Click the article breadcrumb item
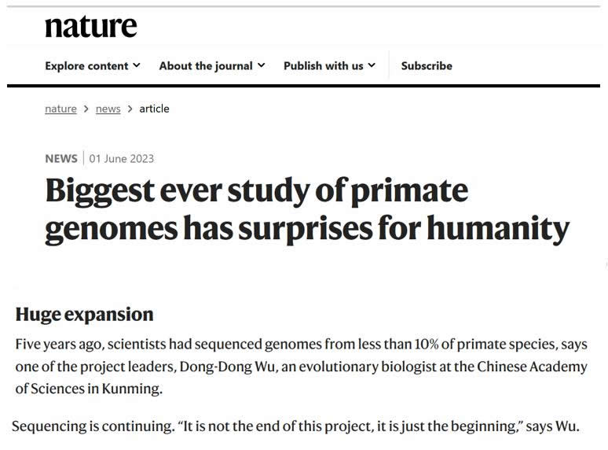 click(154, 109)
